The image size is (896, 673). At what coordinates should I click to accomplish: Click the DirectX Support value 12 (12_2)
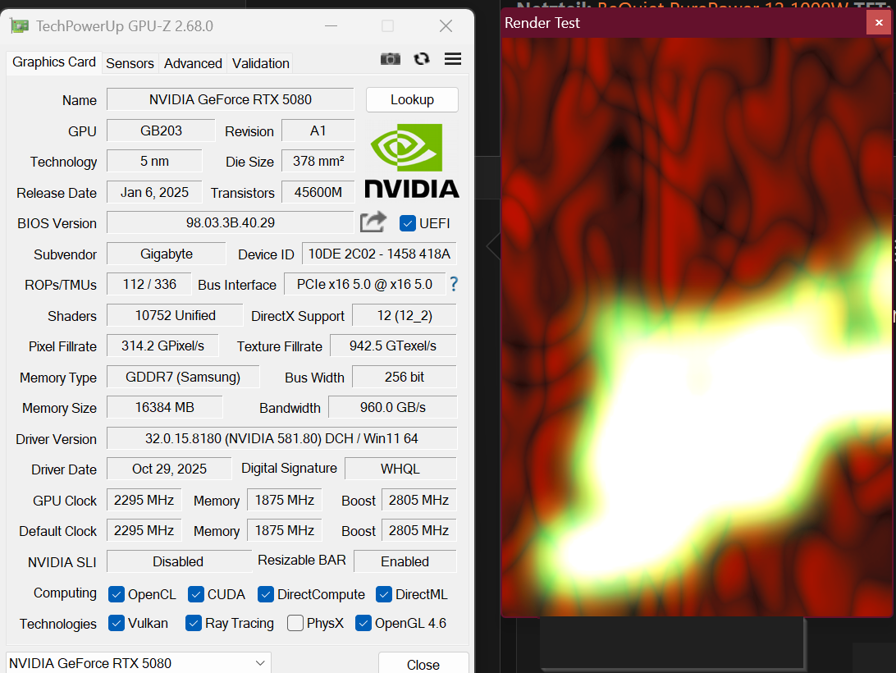point(405,315)
